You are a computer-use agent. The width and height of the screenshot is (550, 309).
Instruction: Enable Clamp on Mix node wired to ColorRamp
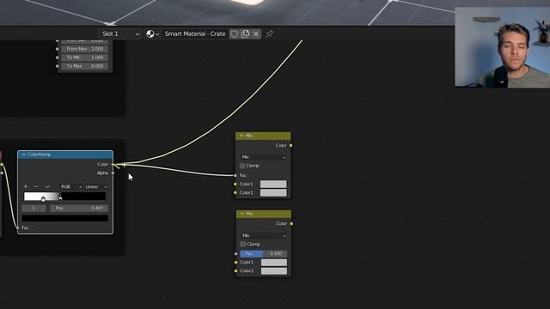[x=242, y=166]
